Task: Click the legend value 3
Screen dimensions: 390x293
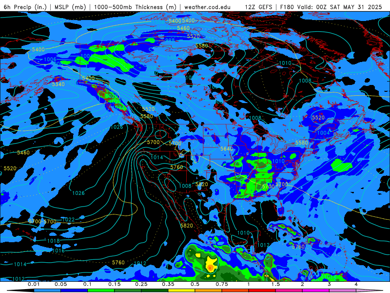Action: (330, 284)
